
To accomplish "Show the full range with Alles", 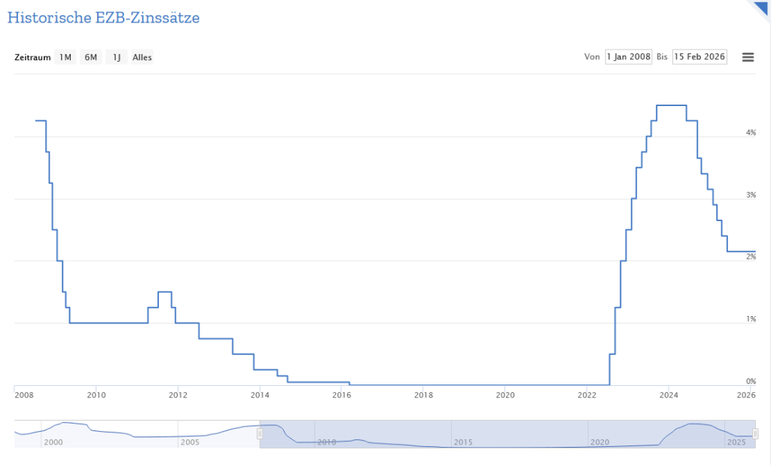I will point(142,57).
